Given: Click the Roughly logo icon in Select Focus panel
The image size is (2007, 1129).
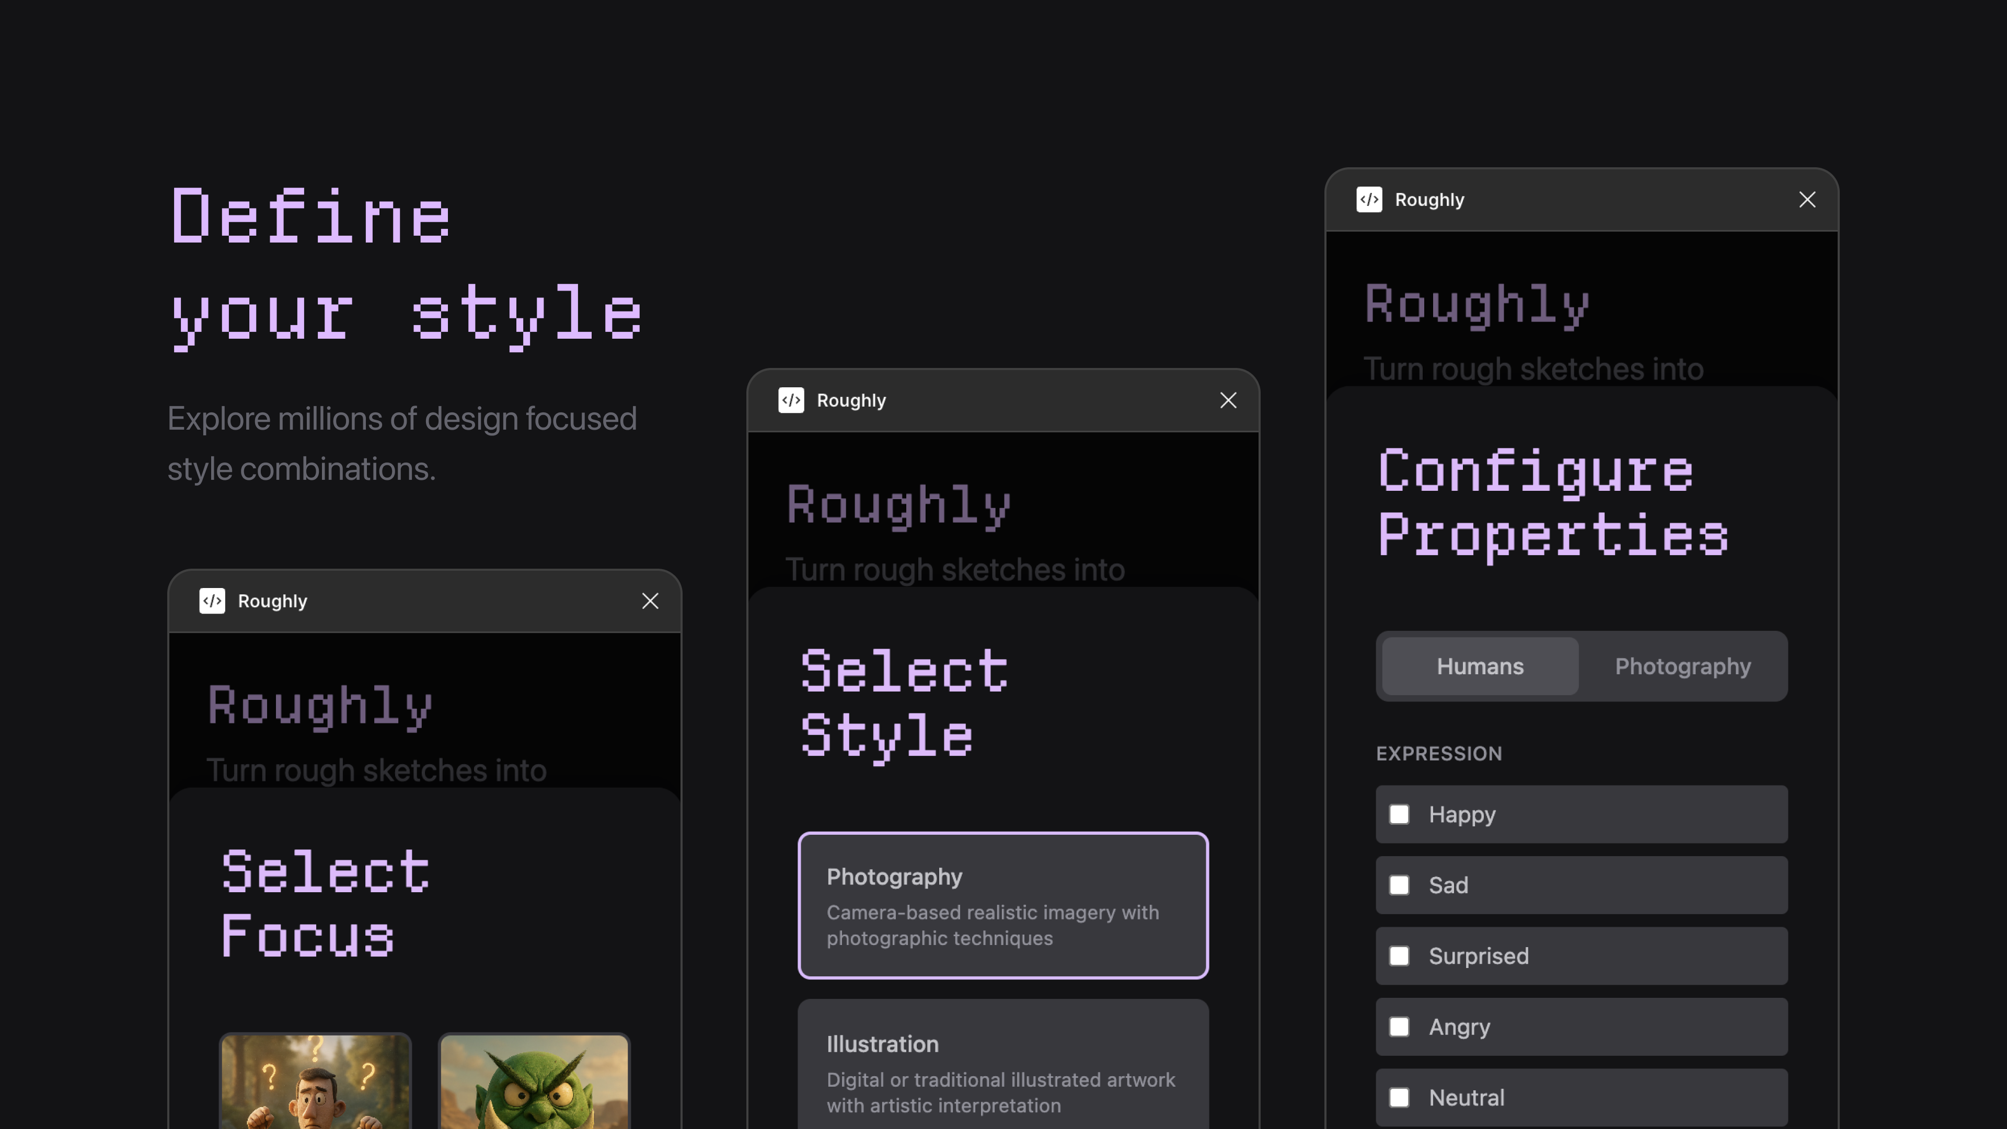Looking at the screenshot, I should (212, 601).
